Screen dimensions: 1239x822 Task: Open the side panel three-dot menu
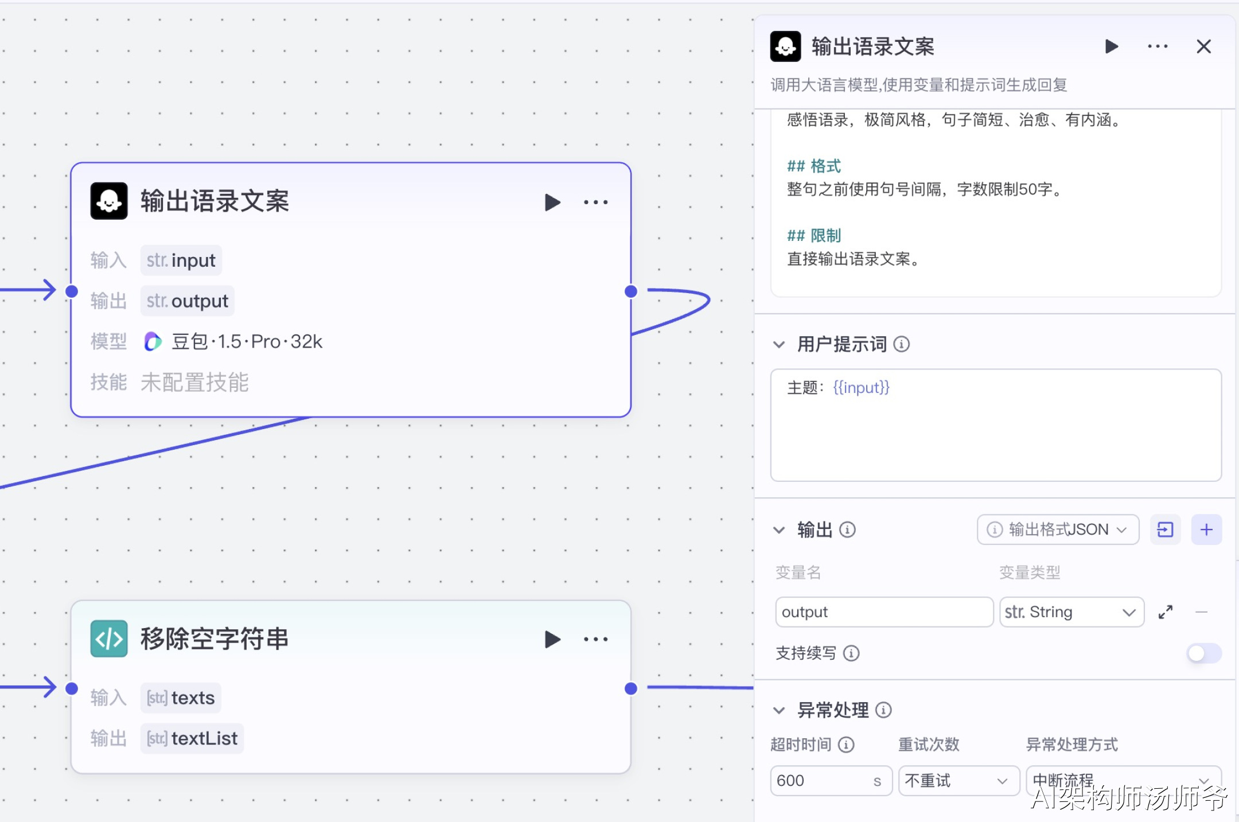pyautogui.click(x=1158, y=46)
